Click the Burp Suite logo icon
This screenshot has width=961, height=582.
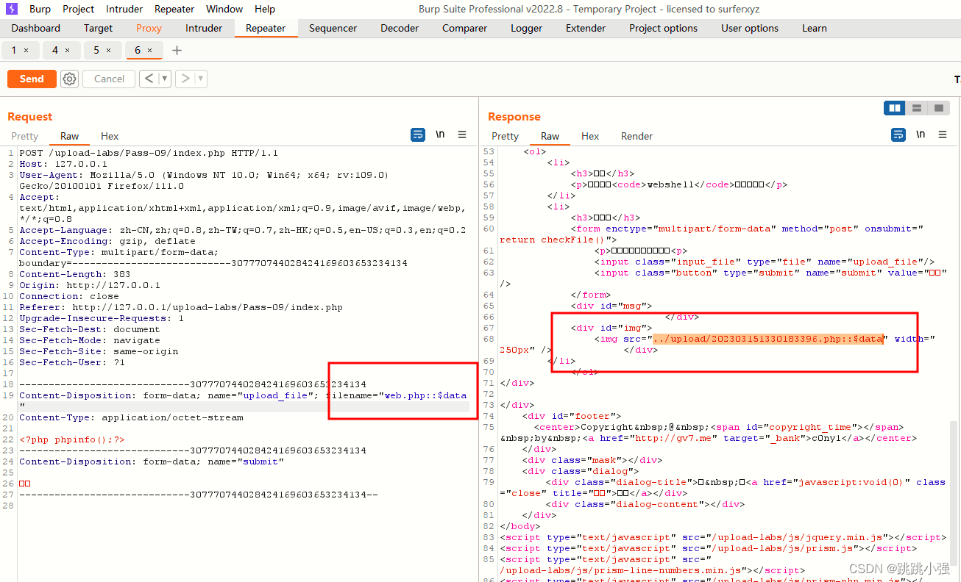[x=12, y=9]
